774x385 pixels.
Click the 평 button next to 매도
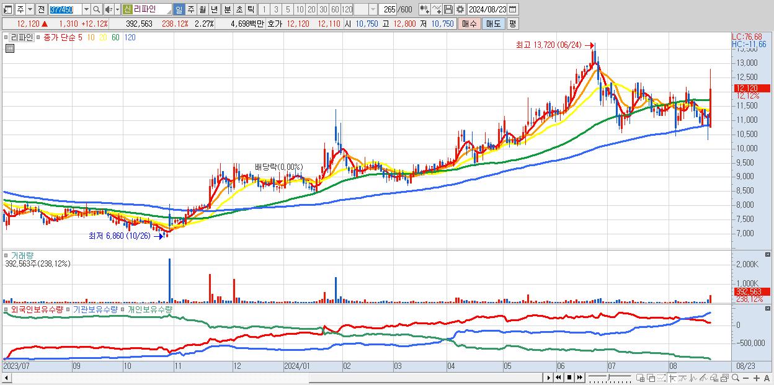[x=512, y=24]
